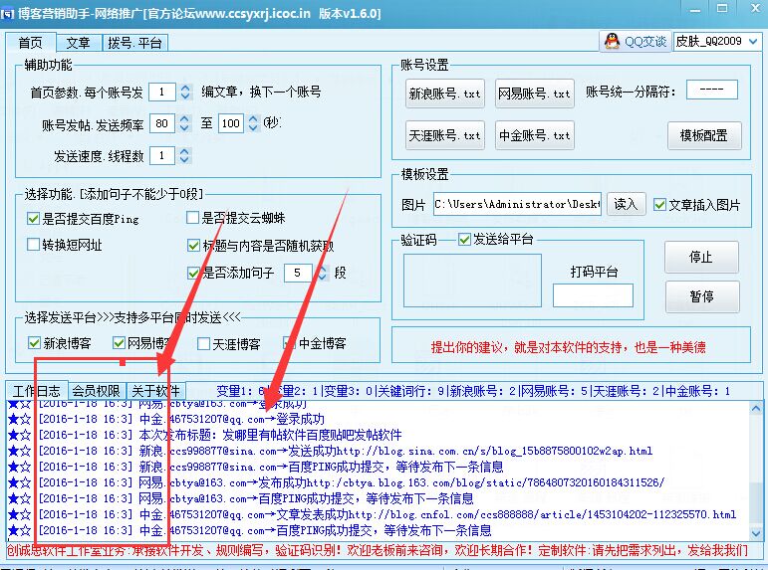The height and width of the screenshot is (570, 768).
Task: Click the log line 本次发布标题
Action: [x=270, y=435]
